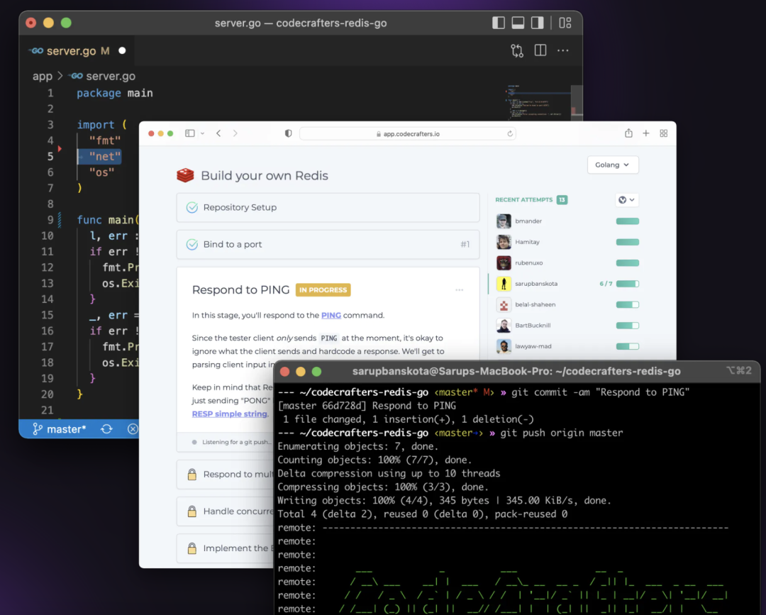Click the locked 'Implement the…' stage
Image resolution: width=766 pixels, height=615 pixels.
226,548
